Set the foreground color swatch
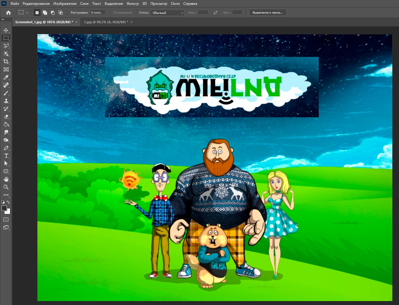The height and width of the screenshot is (305, 399). (4, 208)
